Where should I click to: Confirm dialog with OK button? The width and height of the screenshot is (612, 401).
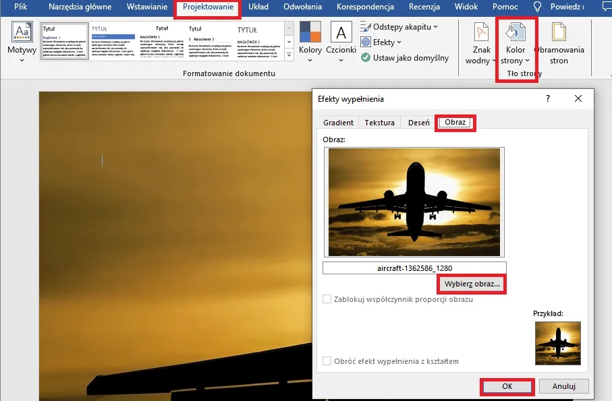point(507,387)
